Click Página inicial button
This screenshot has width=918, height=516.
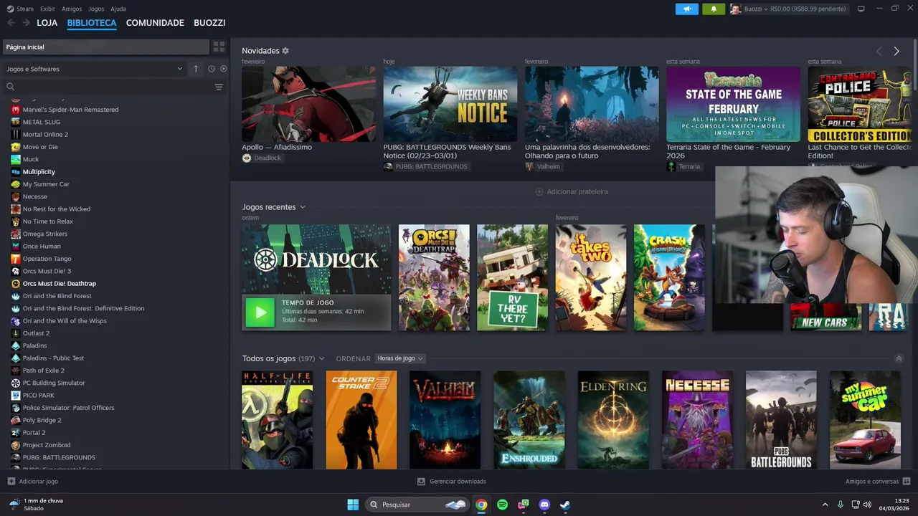pos(105,47)
